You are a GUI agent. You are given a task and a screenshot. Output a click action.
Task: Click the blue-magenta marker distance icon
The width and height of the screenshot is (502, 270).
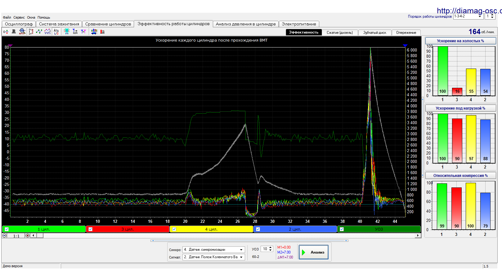(x=83, y=32)
